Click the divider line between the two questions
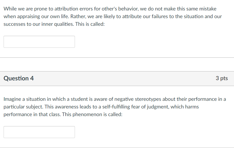234x148 pixels. 117,58
